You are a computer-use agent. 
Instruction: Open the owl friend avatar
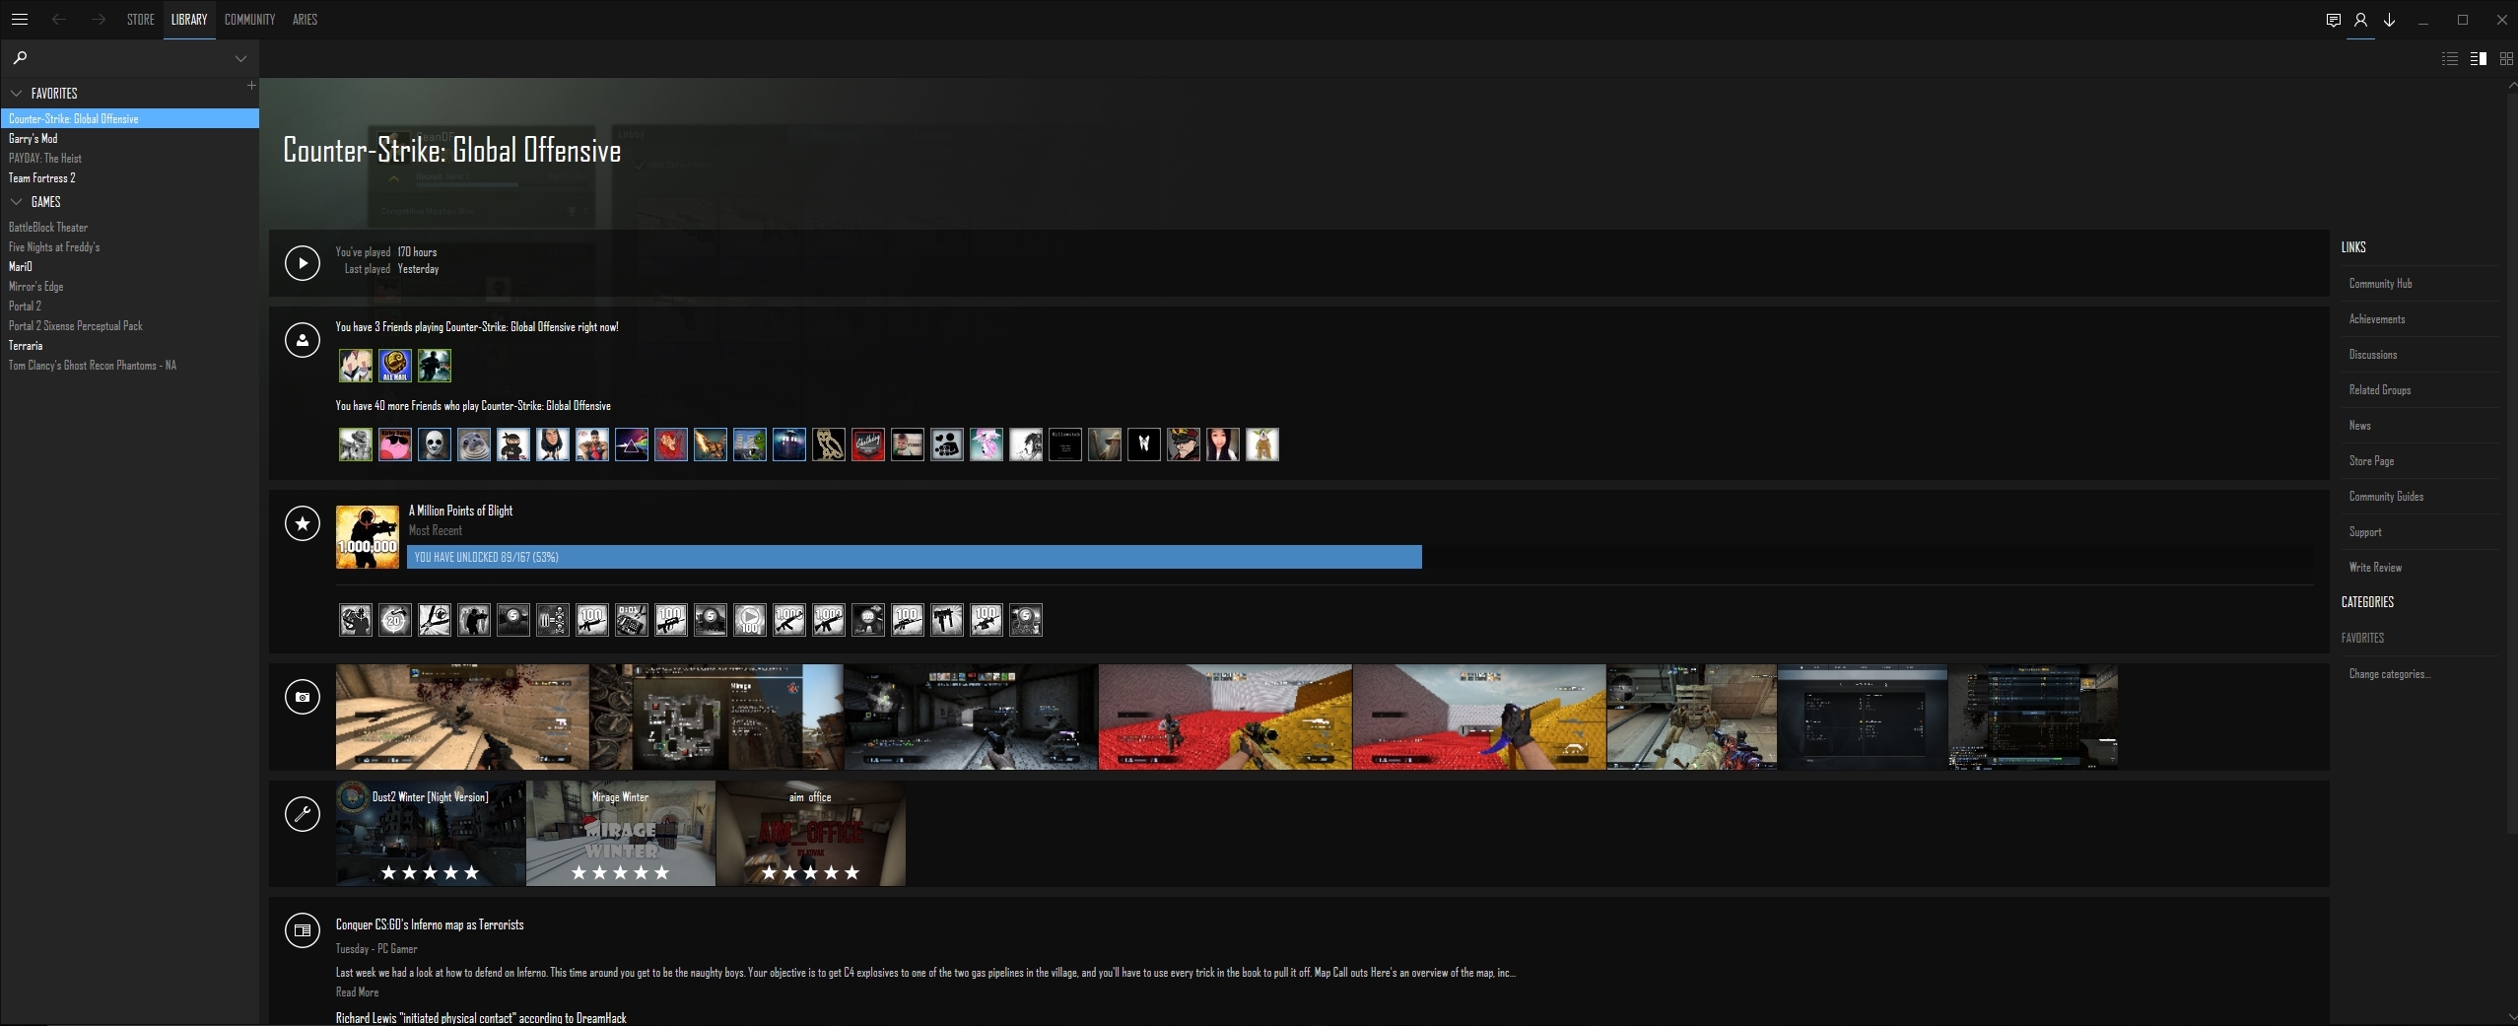(x=829, y=445)
